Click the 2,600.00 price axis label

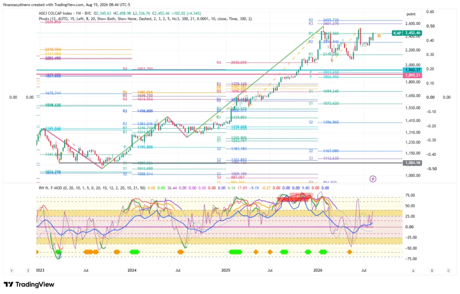click(x=412, y=23)
